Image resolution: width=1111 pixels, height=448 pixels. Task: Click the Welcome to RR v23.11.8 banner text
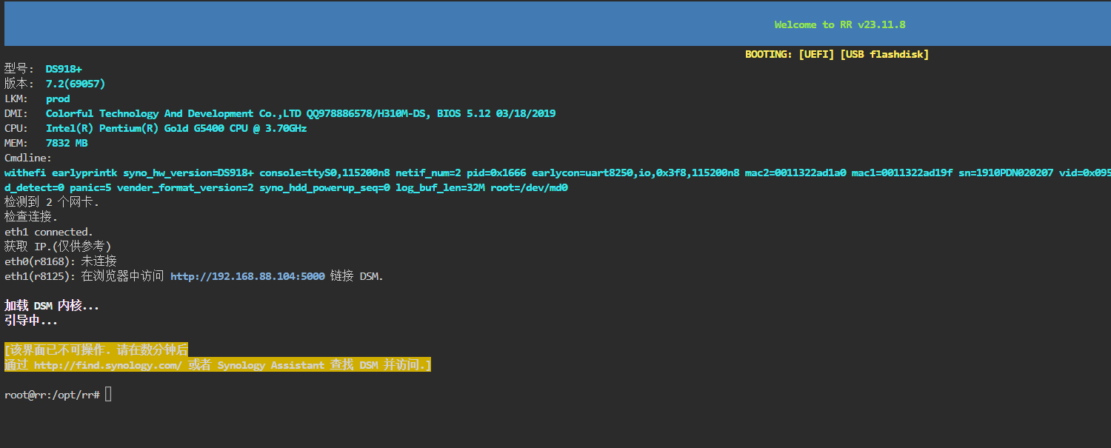[x=839, y=24]
